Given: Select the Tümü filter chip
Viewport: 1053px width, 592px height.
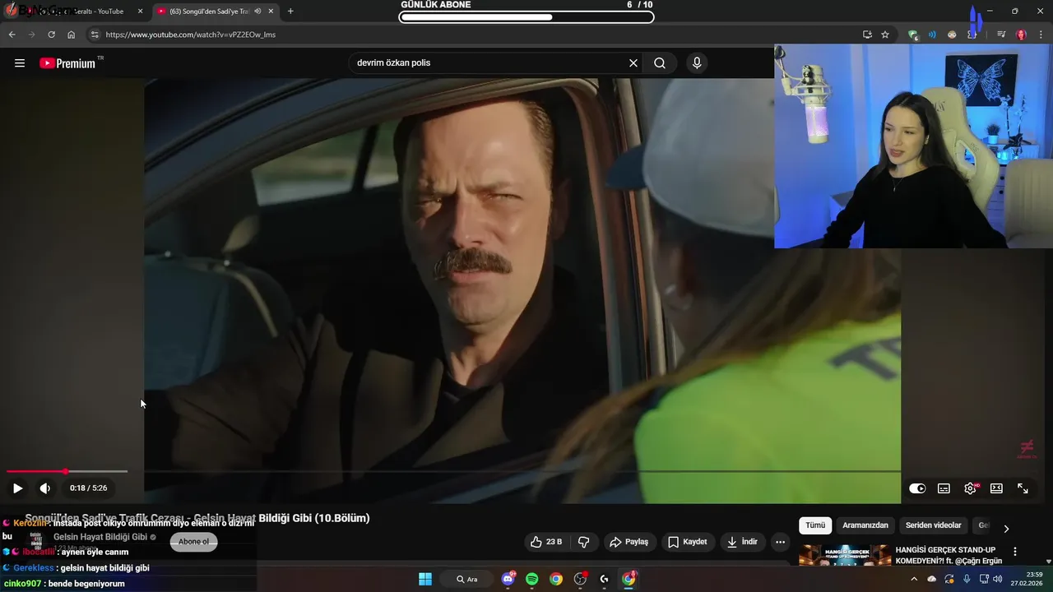Looking at the screenshot, I should 815,525.
